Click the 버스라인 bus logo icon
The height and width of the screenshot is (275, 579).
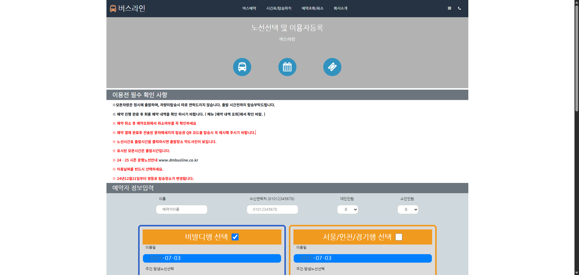113,8
